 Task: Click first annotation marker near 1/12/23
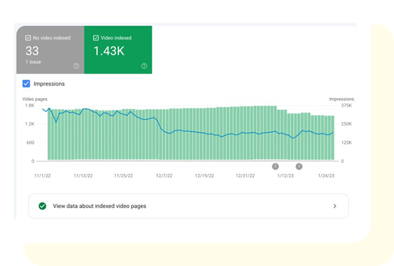coord(276,166)
